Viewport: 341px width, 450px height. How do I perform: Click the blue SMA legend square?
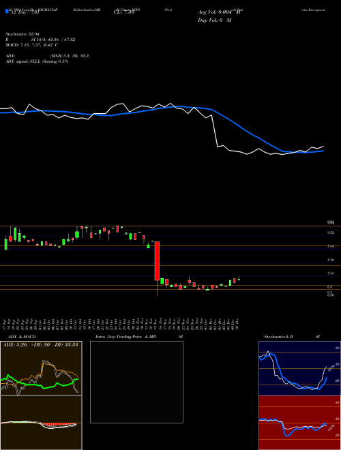[x=7, y=11]
